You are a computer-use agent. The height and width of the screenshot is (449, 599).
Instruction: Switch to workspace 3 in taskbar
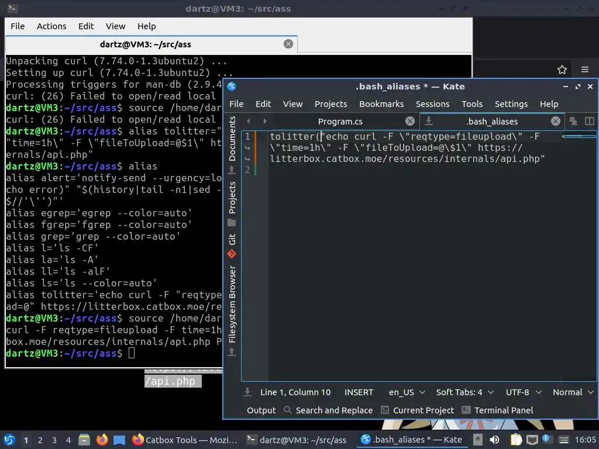[54, 440]
